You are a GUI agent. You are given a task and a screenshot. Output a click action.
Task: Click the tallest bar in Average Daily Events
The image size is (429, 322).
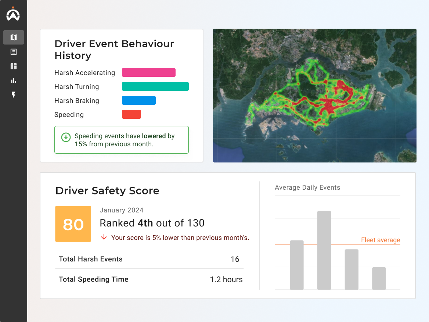coord(324,250)
